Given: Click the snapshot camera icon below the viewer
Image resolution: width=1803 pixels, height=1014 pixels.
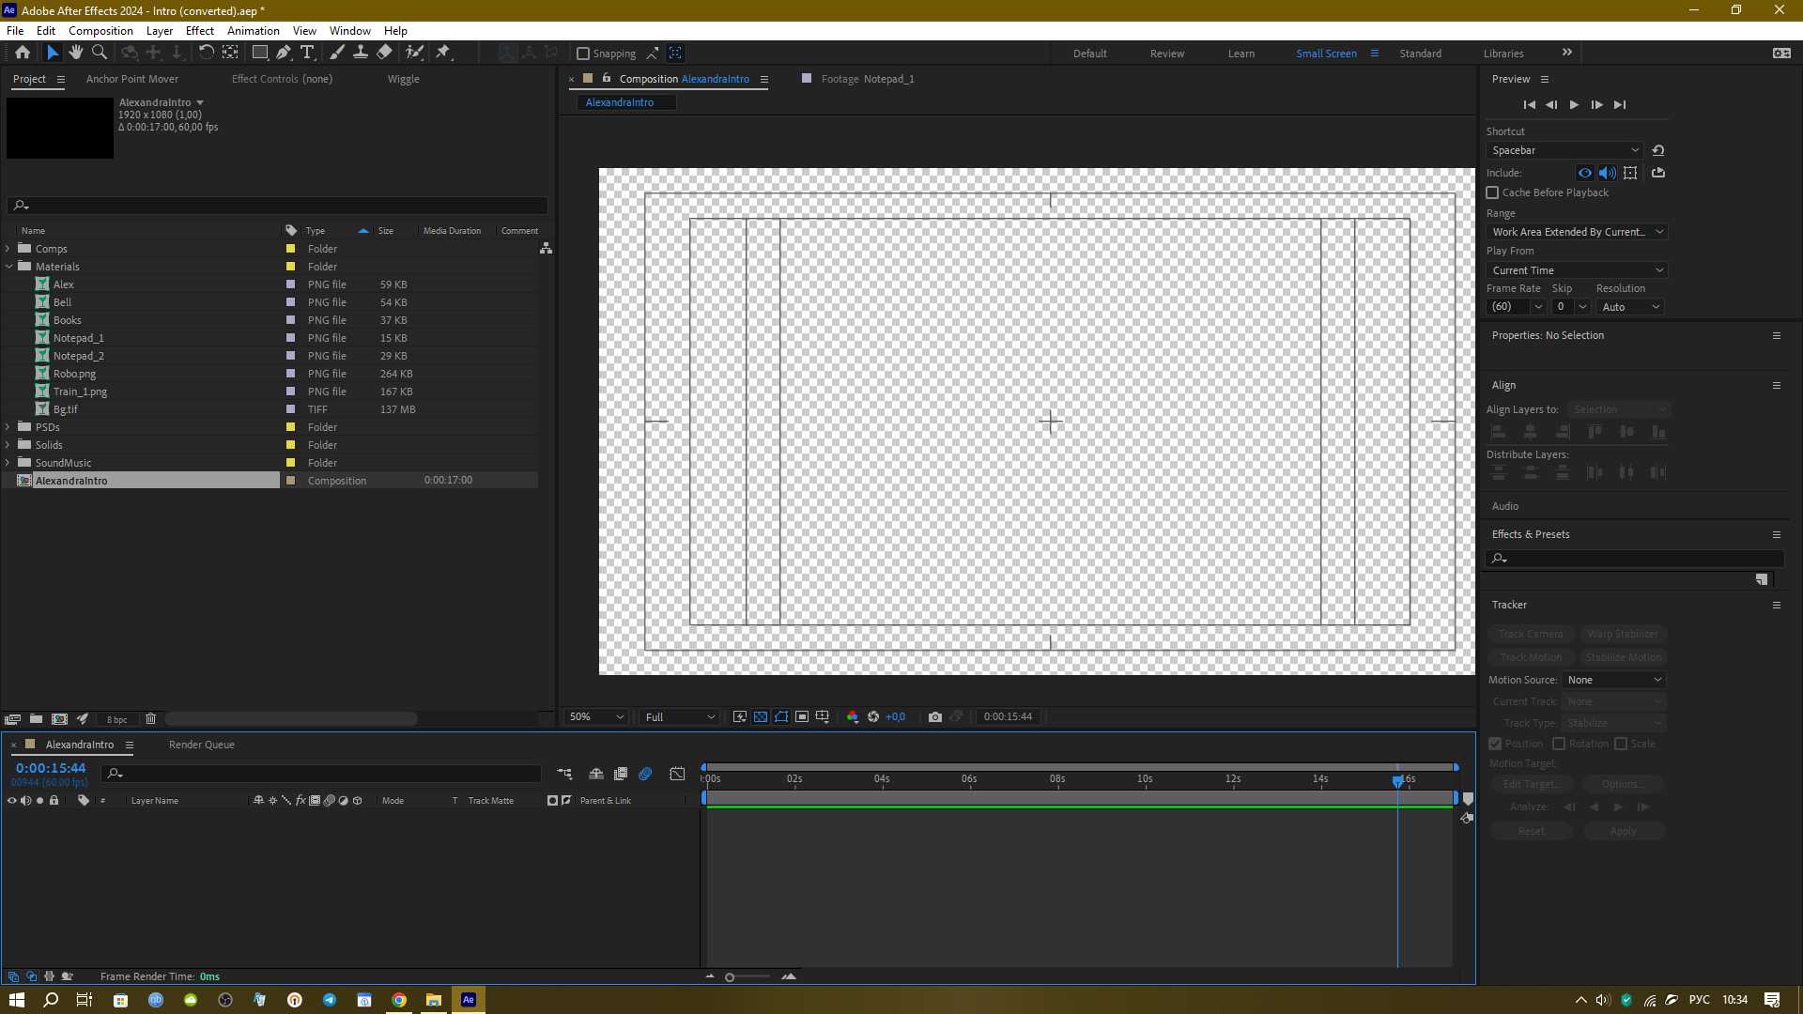Looking at the screenshot, I should pyautogui.click(x=935, y=716).
